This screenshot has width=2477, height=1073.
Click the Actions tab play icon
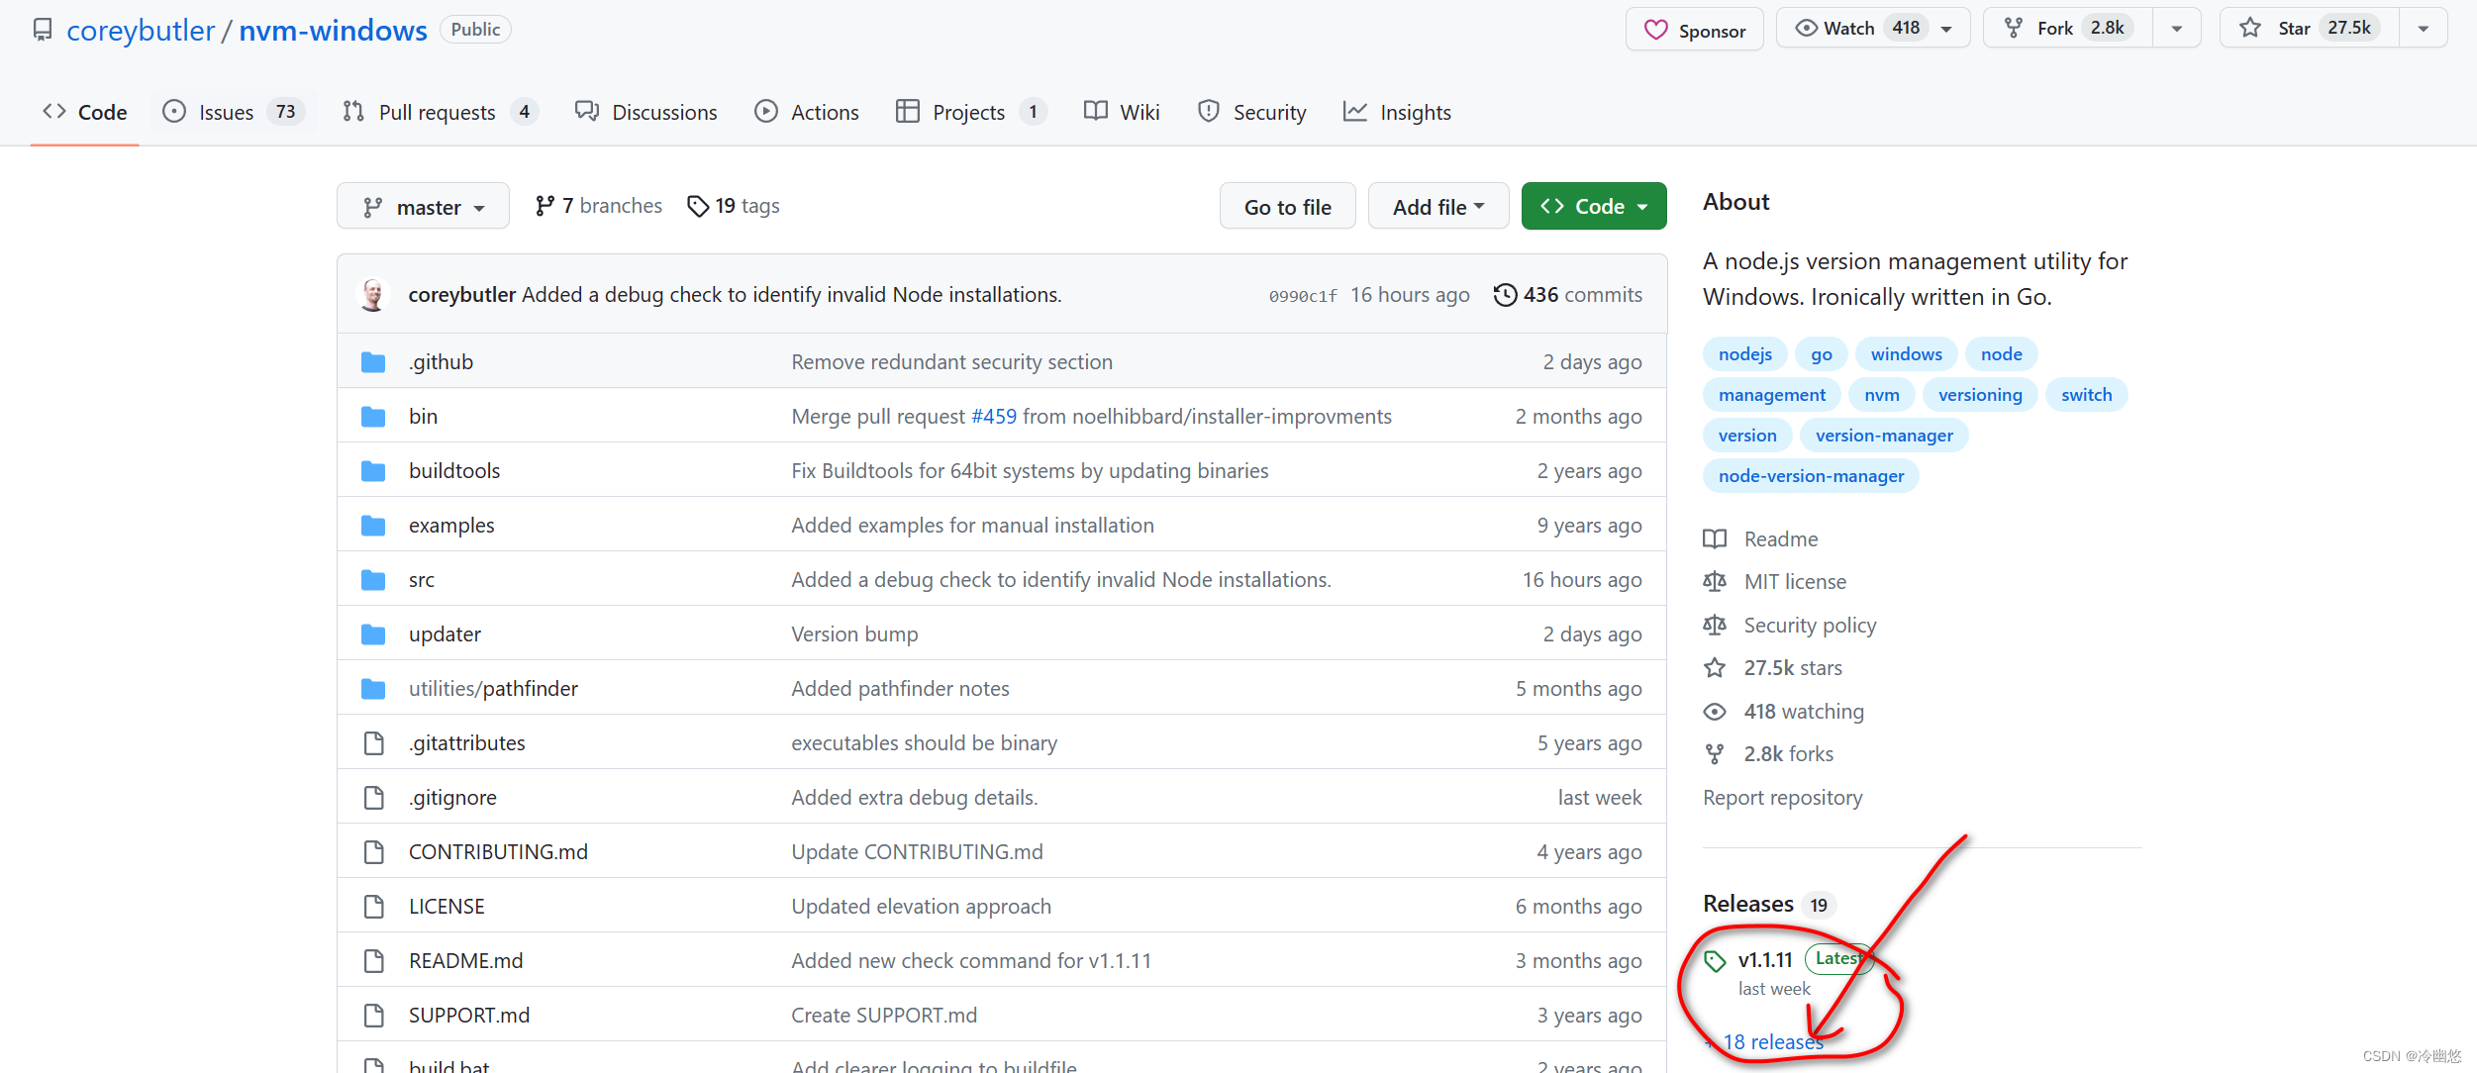(766, 112)
